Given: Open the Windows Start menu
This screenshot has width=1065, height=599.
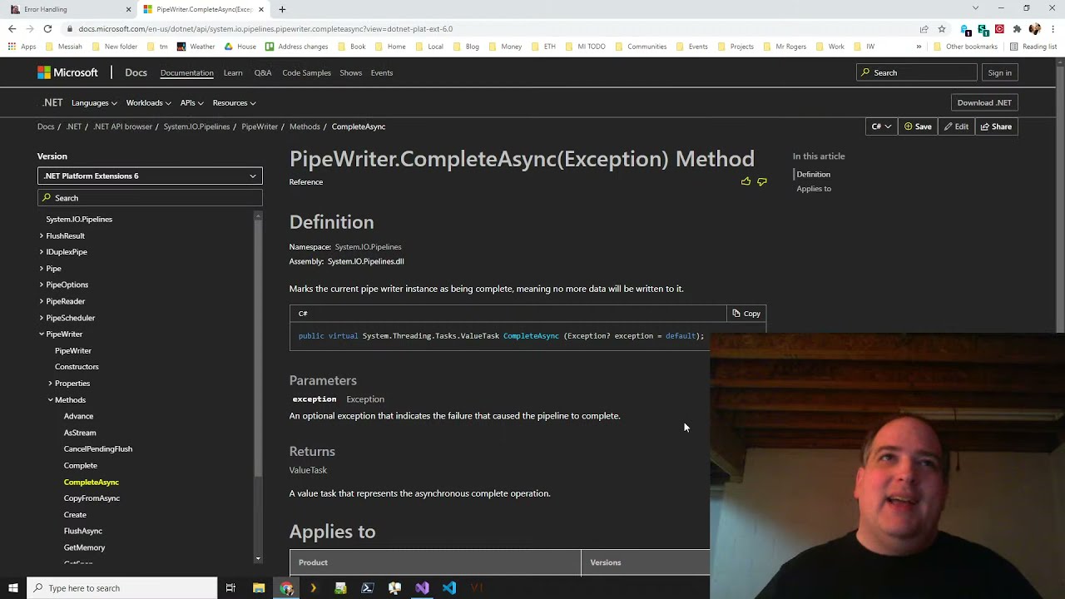Looking at the screenshot, I should 12,588.
